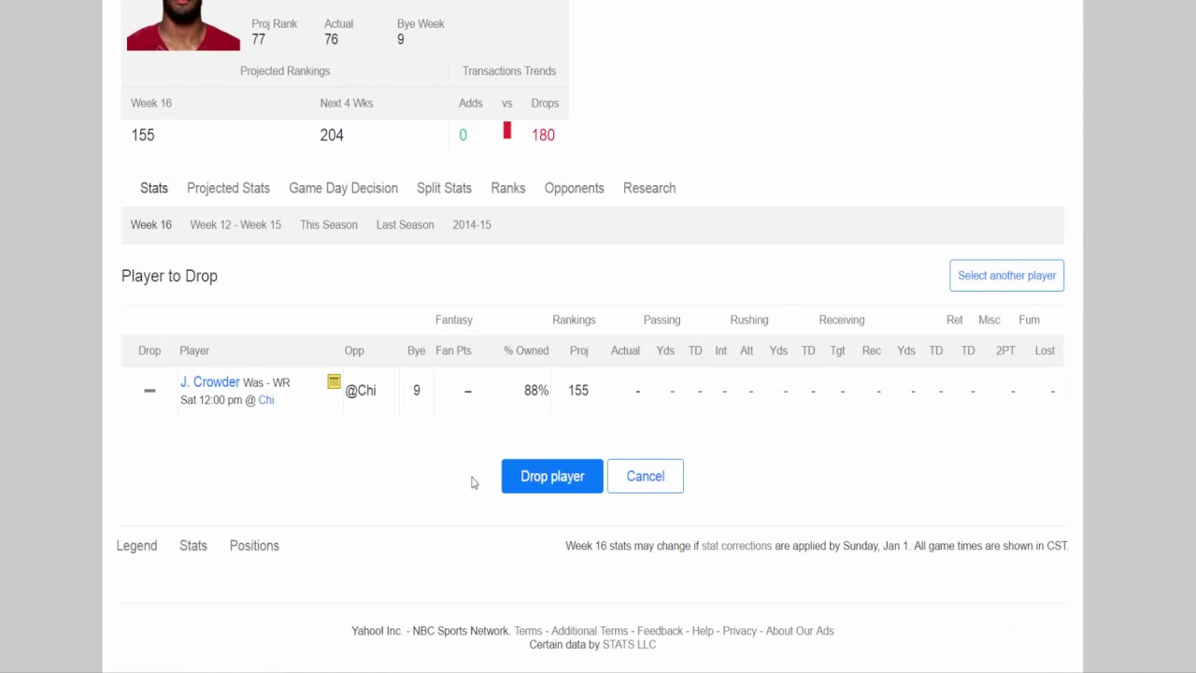Click the 88% owned value
This screenshot has height=673, width=1196.
pos(536,391)
